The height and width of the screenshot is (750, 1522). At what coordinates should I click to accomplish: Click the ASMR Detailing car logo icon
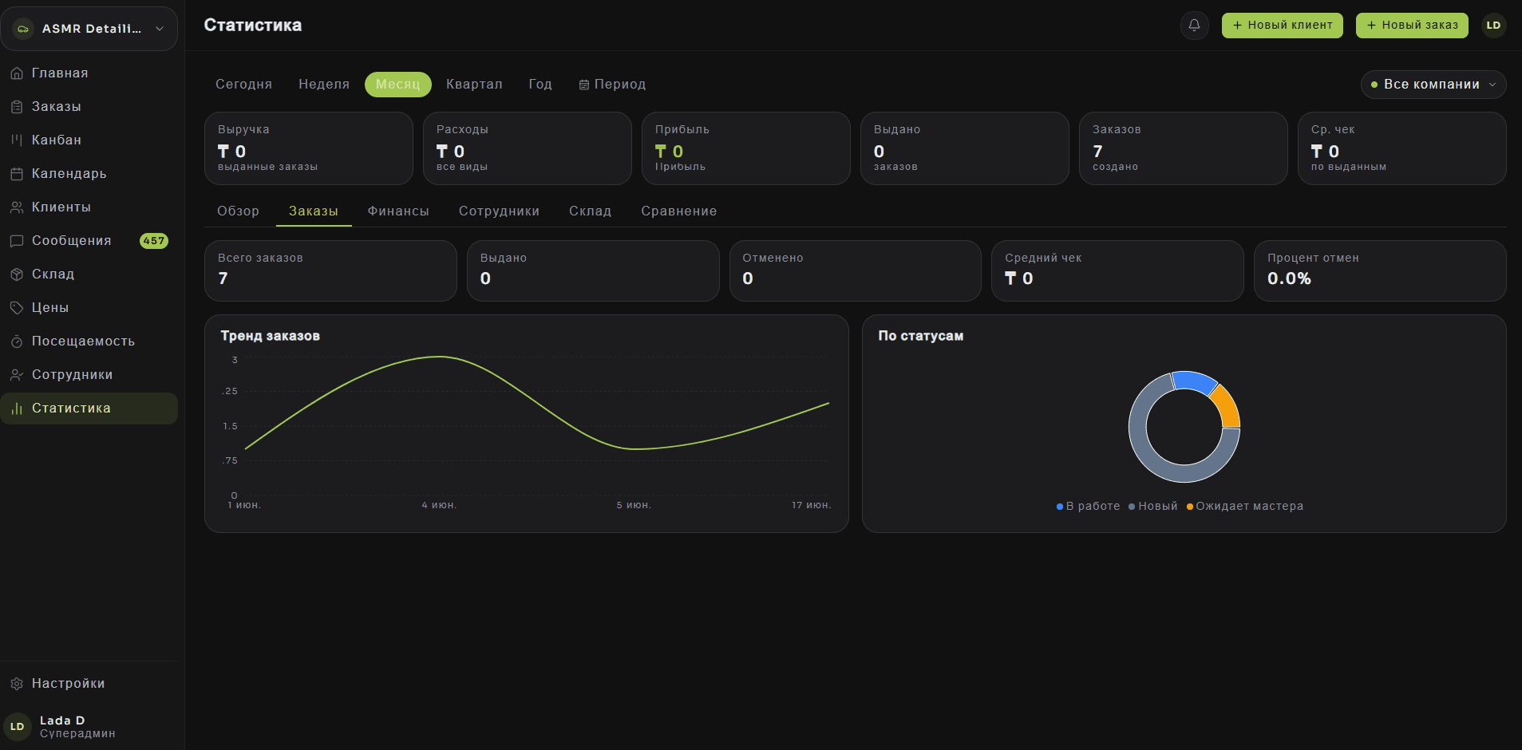pyautogui.click(x=23, y=29)
